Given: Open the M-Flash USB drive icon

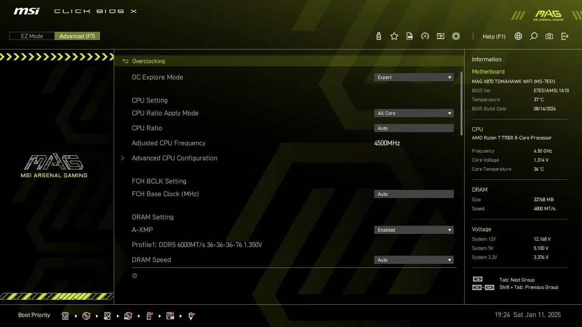Looking at the screenshot, I should (x=378, y=36).
